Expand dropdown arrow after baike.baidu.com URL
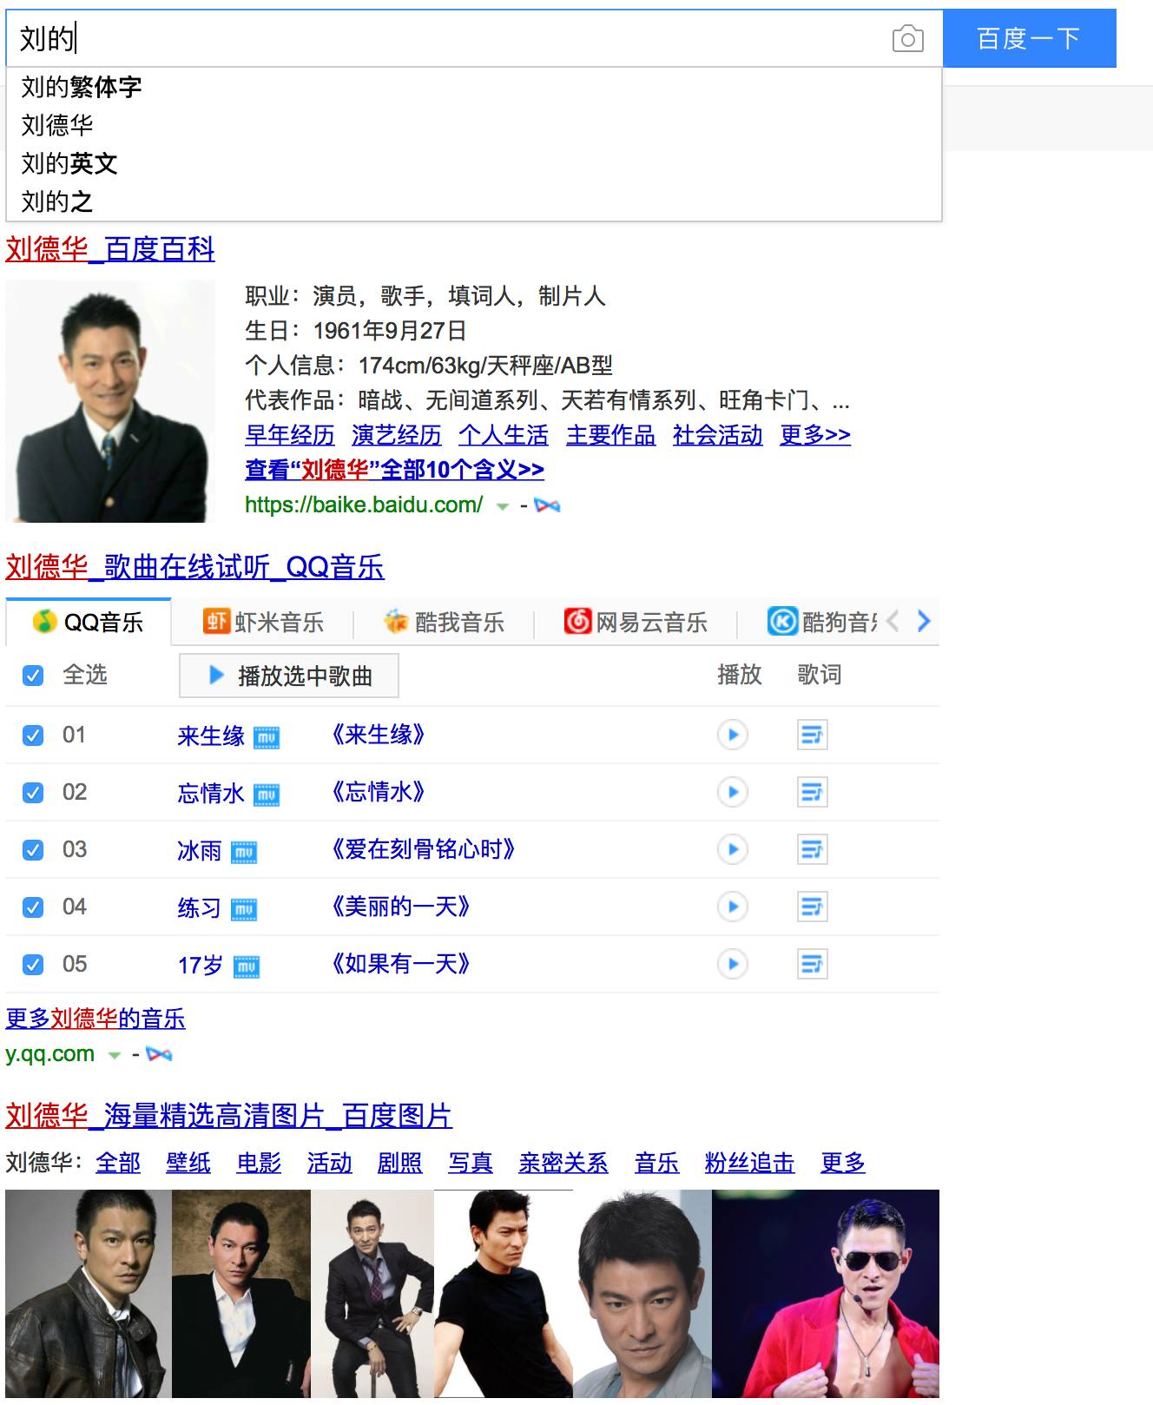This screenshot has height=1405, width=1153. pyautogui.click(x=502, y=506)
